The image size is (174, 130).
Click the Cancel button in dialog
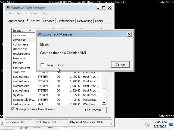click(x=120, y=64)
